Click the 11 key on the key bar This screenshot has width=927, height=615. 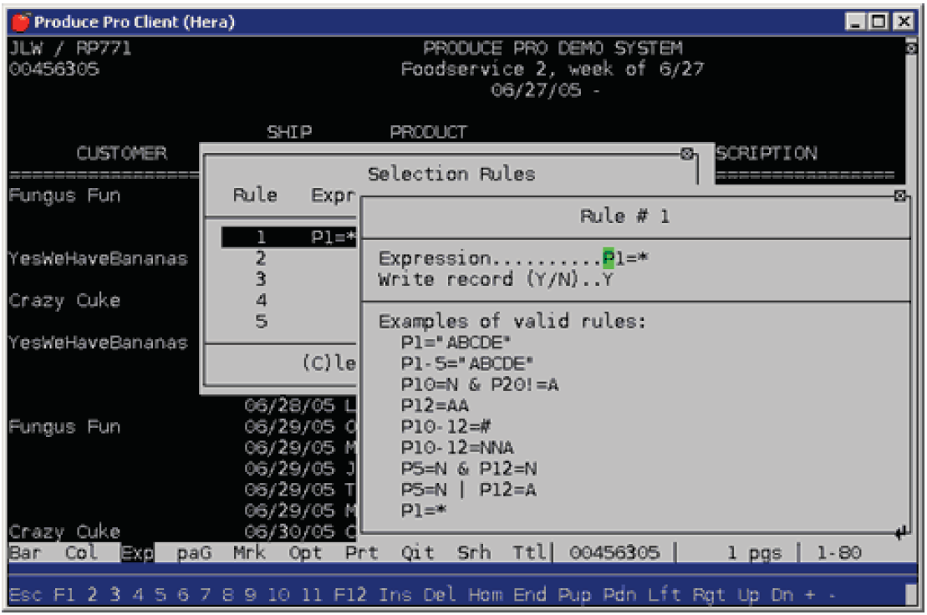tap(312, 594)
